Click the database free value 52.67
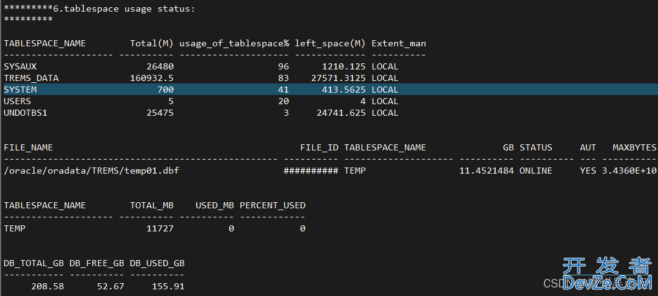Viewport: 658px width, 296px height. [110, 286]
